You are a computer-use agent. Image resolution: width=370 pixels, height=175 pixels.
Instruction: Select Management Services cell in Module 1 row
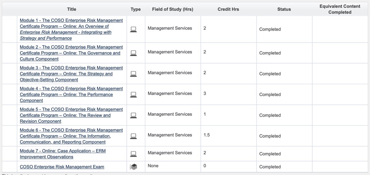point(170,28)
